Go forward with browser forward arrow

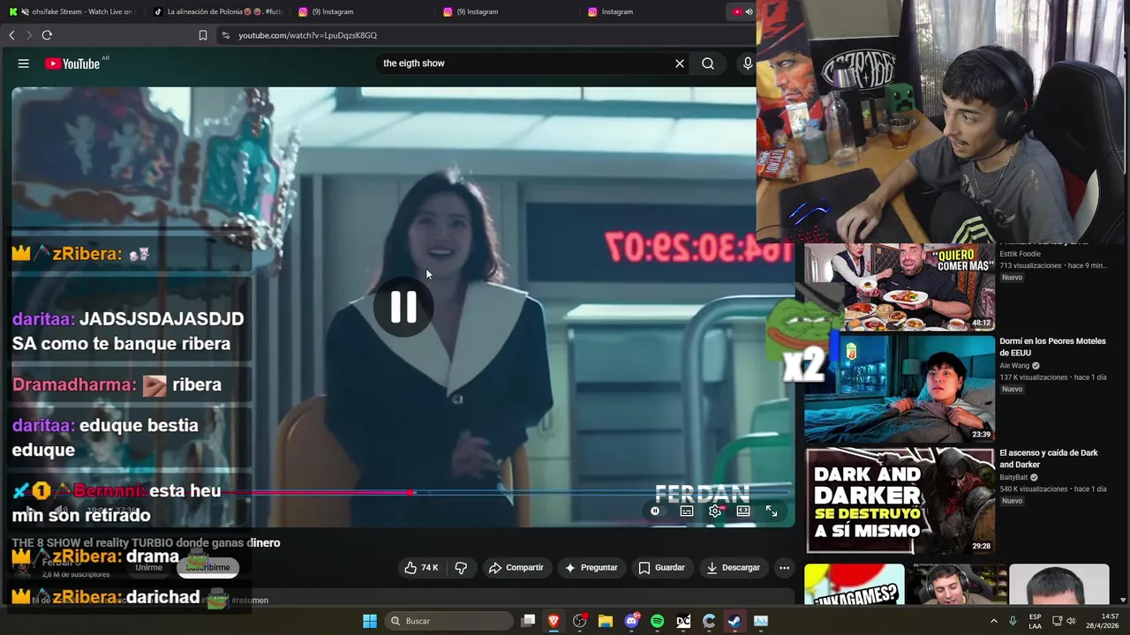coord(28,35)
